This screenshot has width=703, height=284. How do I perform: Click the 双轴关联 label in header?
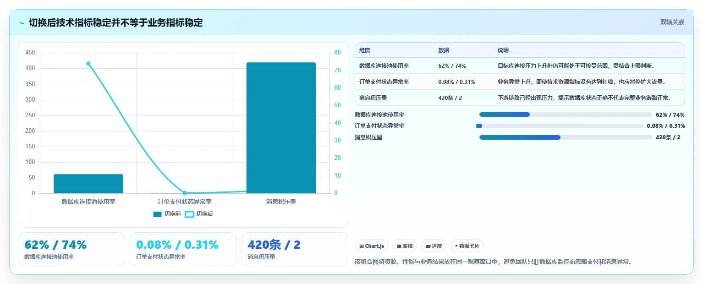point(672,22)
